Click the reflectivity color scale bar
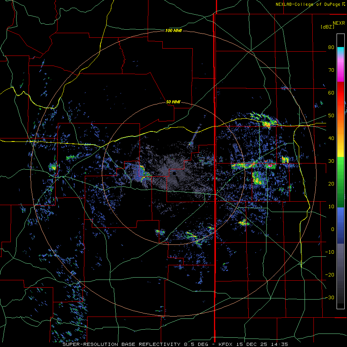 (340, 171)
